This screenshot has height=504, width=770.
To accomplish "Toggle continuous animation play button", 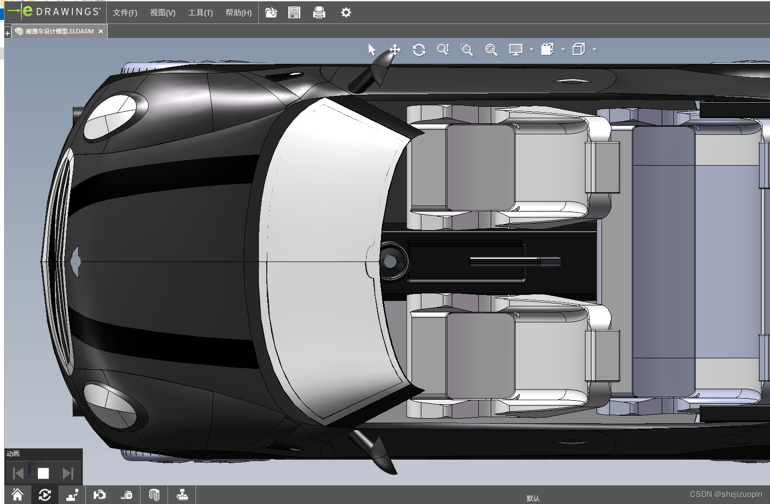I will click(x=44, y=495).
